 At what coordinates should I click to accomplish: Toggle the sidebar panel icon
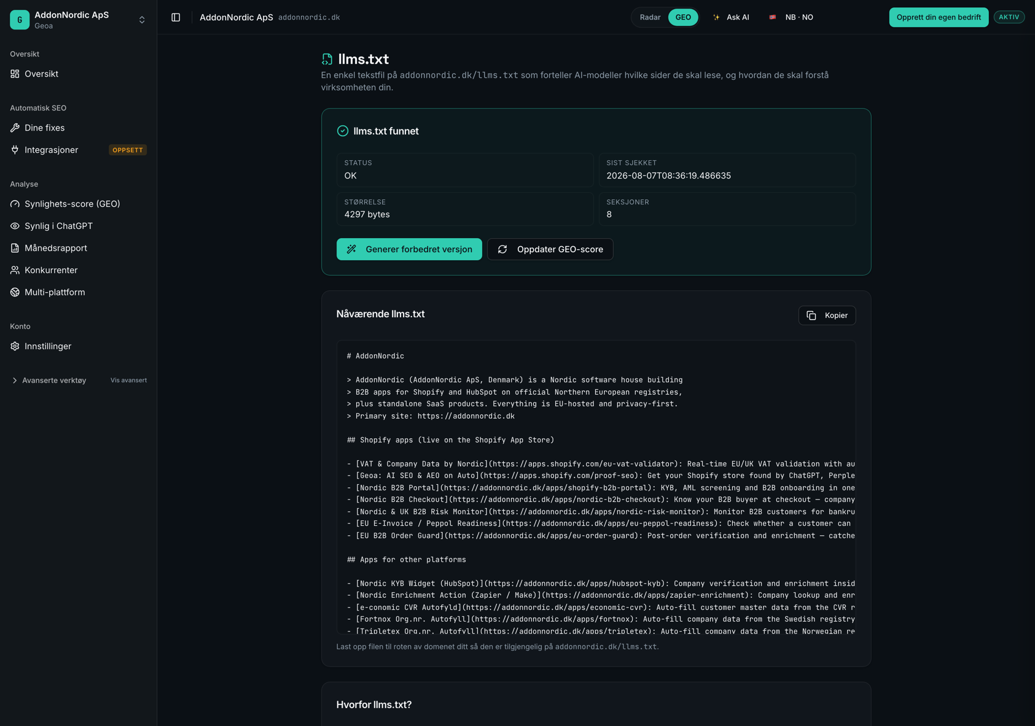click(176, 17)
